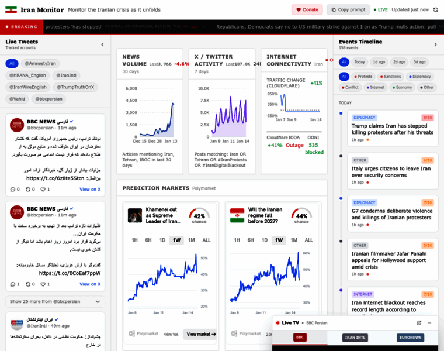The width and height of the screenshot is (444, 351).
Task: Select ALL range on Khamenei market chart
Action: (x=206, y=240)
